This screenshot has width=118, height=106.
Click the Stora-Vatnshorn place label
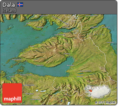click(86, 71)
